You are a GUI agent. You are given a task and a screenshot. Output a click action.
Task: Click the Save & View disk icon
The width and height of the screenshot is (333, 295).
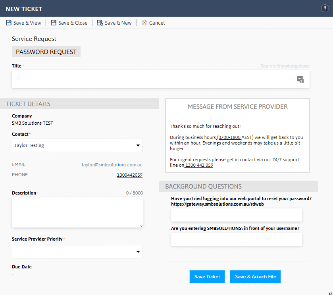point(9,23)
